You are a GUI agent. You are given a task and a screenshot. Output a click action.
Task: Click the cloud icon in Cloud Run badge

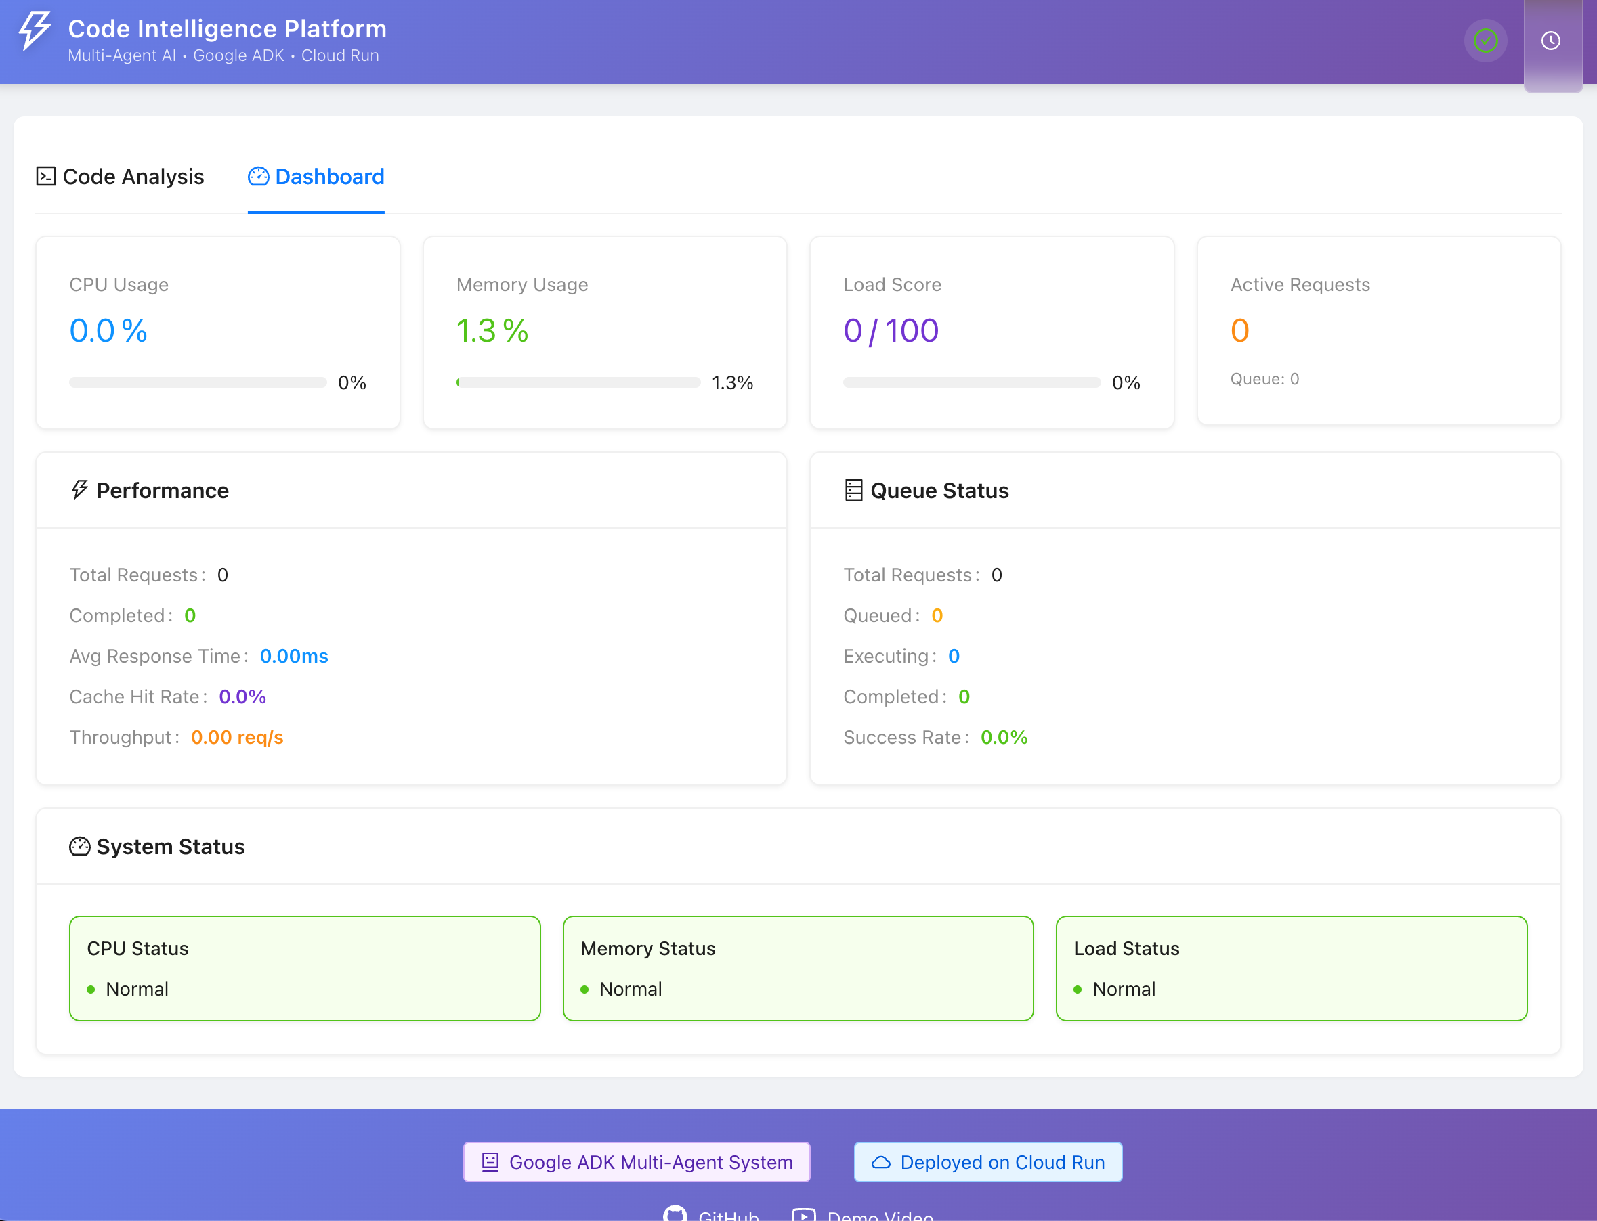880,1162
